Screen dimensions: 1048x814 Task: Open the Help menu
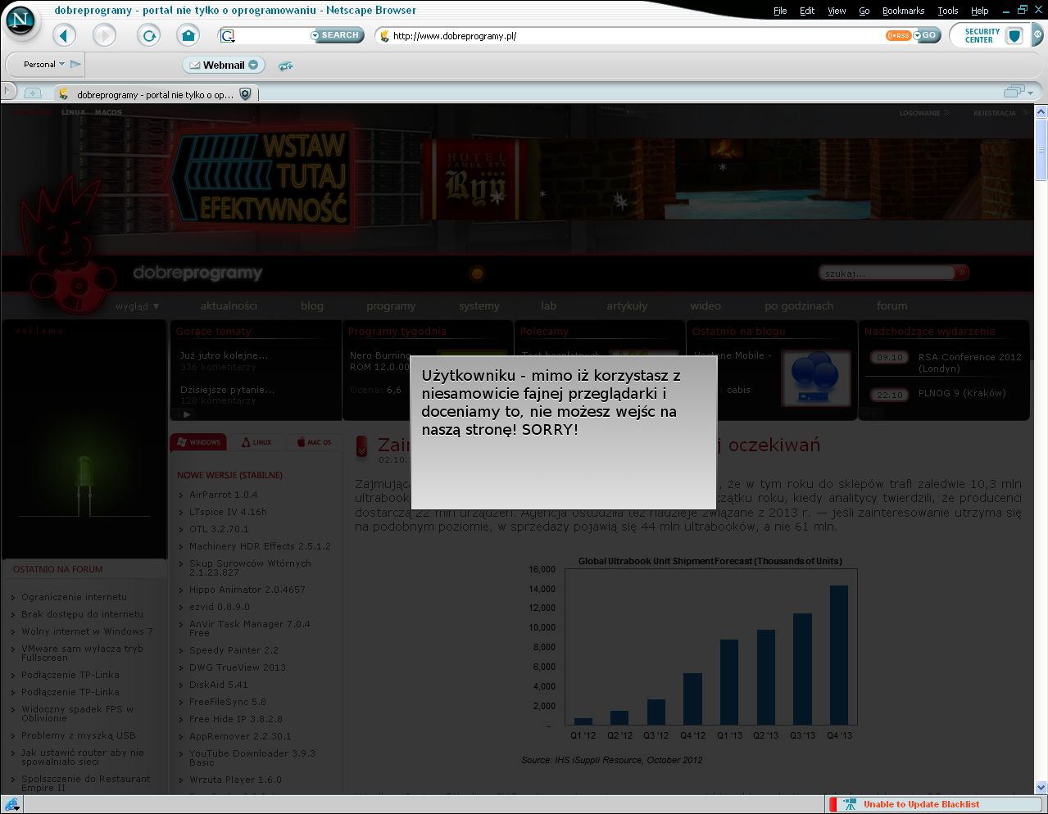click(980, 11)
